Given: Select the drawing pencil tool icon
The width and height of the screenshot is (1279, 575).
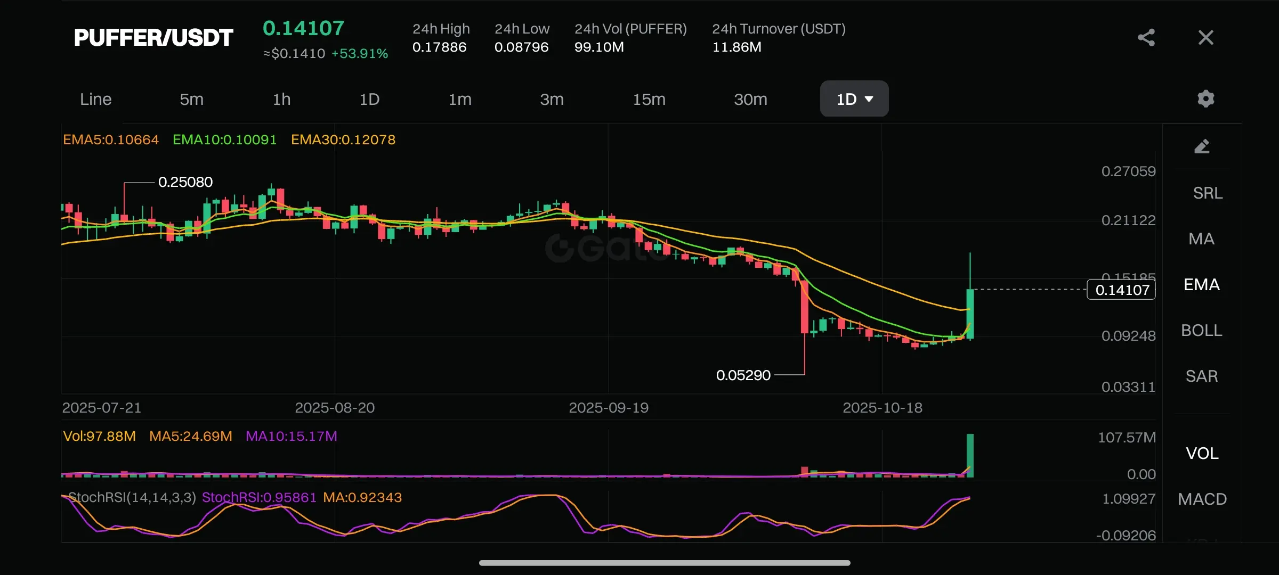Looking at the screenshot, I should [x=1202, y=146].
